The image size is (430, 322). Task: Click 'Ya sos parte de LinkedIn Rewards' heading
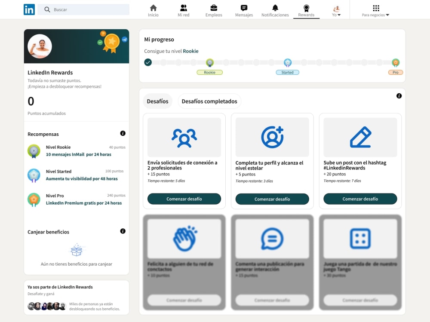click(x=60, y=287)
